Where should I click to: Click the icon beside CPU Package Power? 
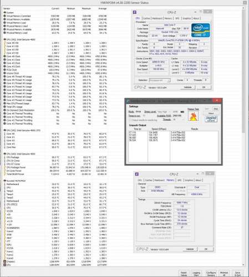click(5, 167)
